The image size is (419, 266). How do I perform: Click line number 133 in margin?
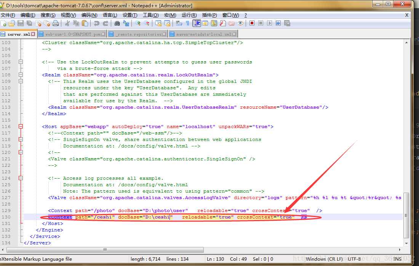coord(6,236)
